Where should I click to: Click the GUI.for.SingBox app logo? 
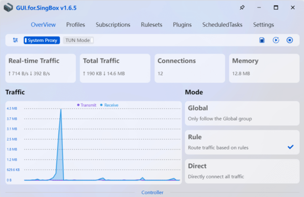coord(9,8)
